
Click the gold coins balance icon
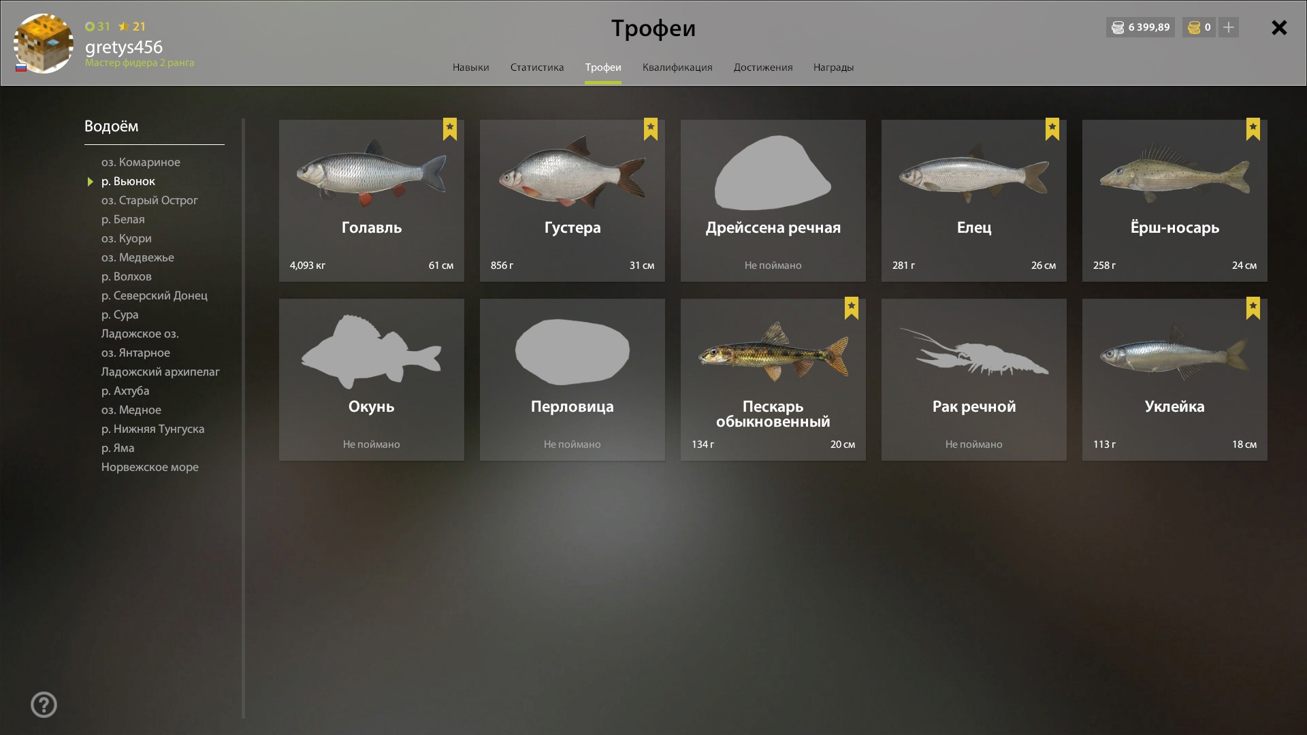tap(1193, 27)
